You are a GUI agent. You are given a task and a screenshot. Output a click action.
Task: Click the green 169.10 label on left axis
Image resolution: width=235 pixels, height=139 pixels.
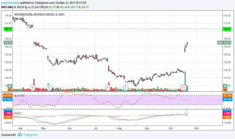pyautogui.click(x=8, y=29)
